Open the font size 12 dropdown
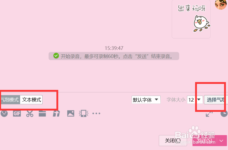Viewport: 228px width, 150px height. tap(195, 100)
